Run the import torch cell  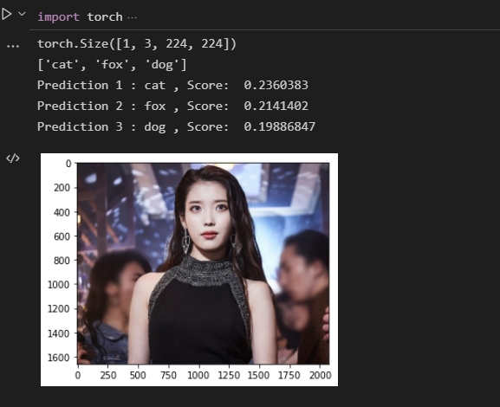click(x=6, y=15)
